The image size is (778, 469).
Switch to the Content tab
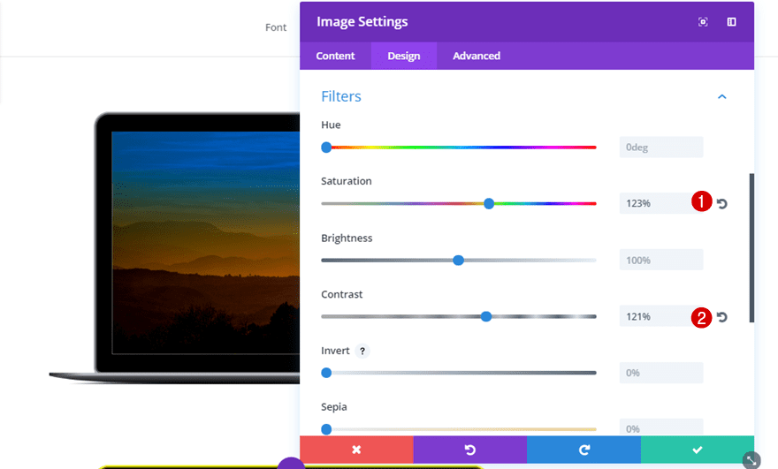(335, 56)
